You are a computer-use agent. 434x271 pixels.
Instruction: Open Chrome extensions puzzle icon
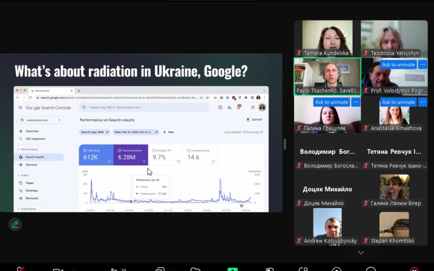[x=246, y=98]
